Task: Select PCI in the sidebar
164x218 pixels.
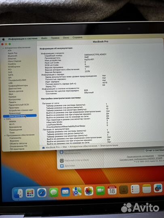Action: click(10, 69)
